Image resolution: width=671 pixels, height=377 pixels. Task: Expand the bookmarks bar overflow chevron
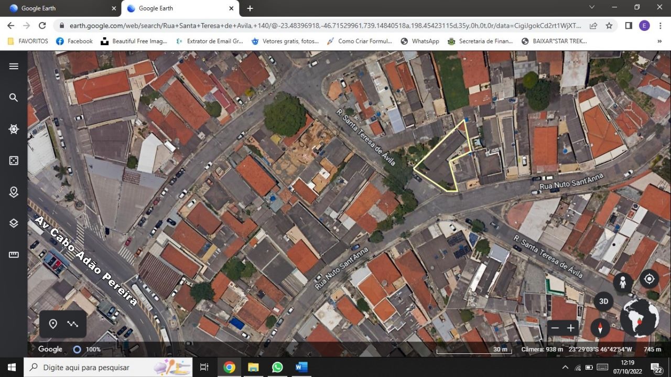[x=659, y=41]
